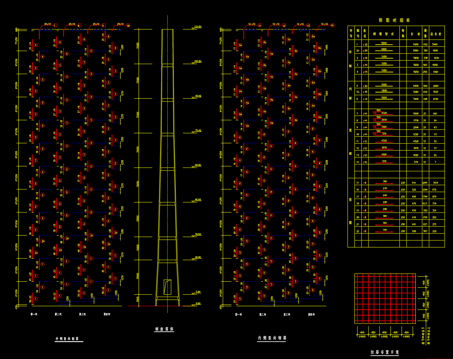This screenshot has height=359, width=453.
Task: Click the 30.00 elevation marker
Action: point(197,234)
